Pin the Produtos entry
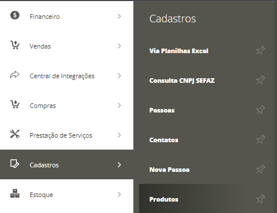This screenshot has height=213, width=277. tap(260, 199)
